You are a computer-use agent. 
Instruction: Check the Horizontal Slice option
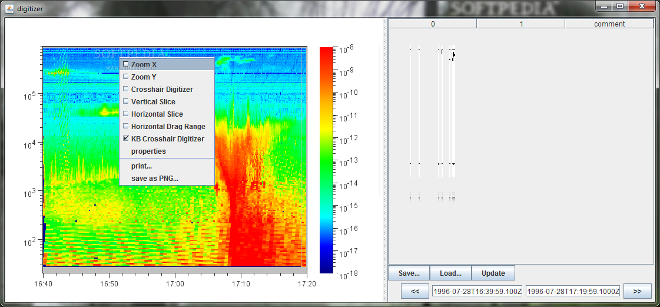(125, 114)
